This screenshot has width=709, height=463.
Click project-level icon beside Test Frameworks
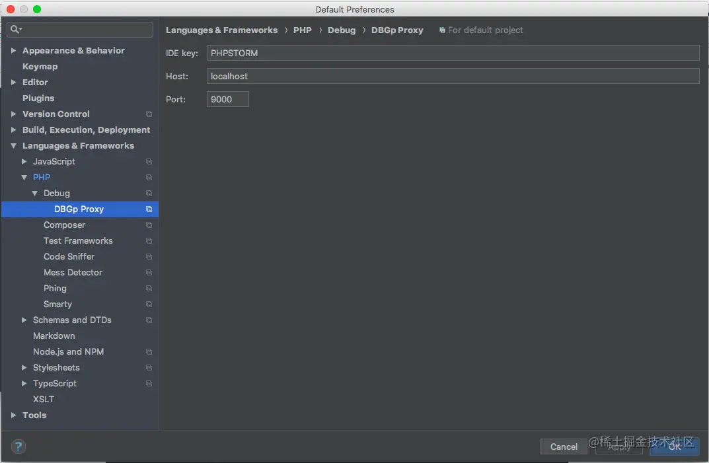point(149,240)
